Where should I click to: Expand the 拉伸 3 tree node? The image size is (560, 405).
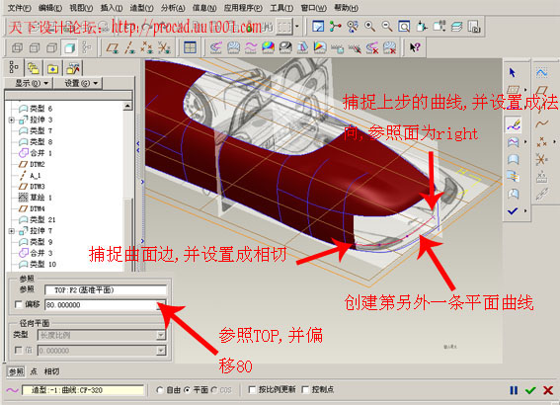coord(12,120)
